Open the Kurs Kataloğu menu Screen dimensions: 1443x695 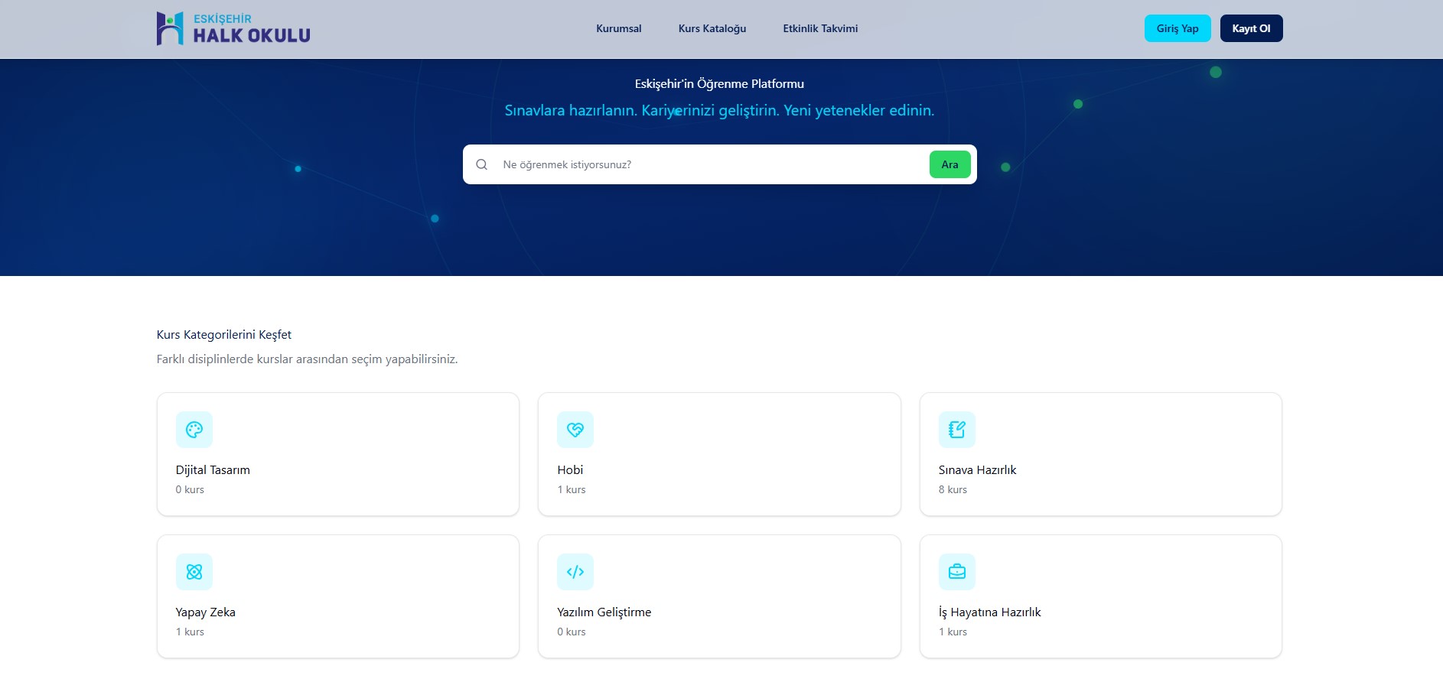click(x=712, y=28)
